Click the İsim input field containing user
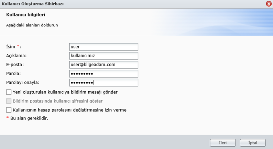 [x=103, y=47]
